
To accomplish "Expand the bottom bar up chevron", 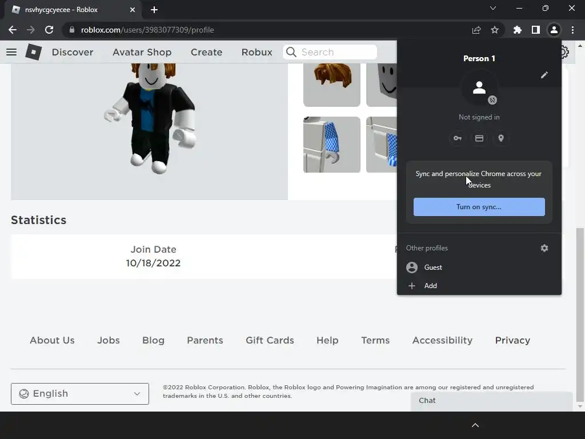I will click(475, 425).
